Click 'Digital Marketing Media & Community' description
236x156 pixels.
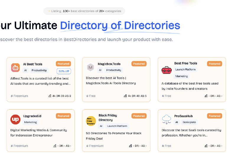(39, 133)
